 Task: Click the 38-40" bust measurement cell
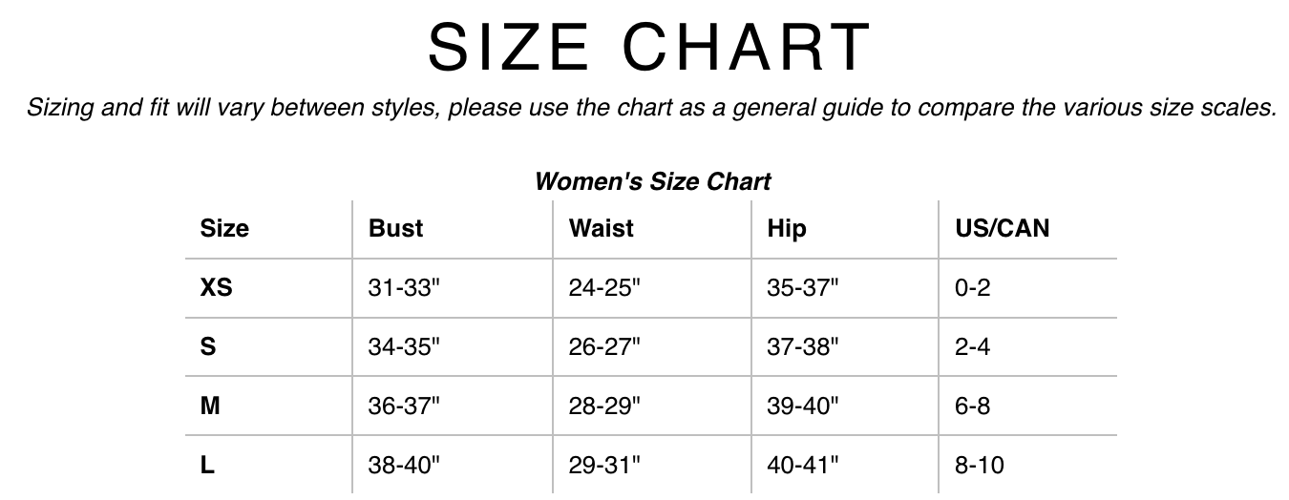404,465
